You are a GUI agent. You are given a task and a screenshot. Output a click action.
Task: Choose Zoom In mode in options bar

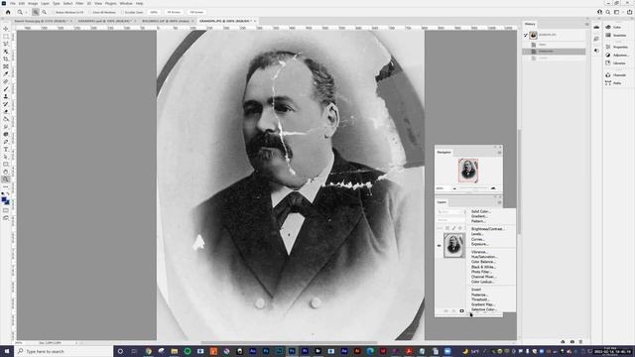click(x=36, y=12)
